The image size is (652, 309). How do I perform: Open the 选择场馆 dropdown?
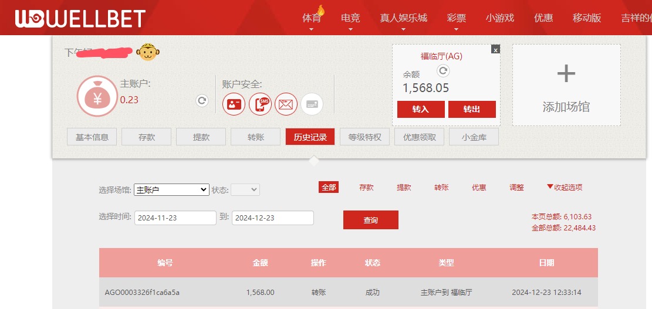tap(171, 190)
